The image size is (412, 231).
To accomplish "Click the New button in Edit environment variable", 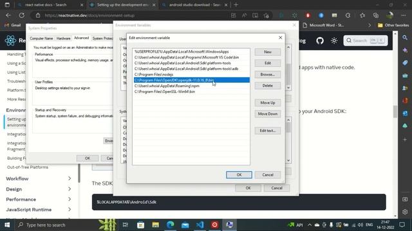I will pyautogui.click(x=268, y=52).
